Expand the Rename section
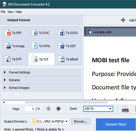 click(41, 80)
